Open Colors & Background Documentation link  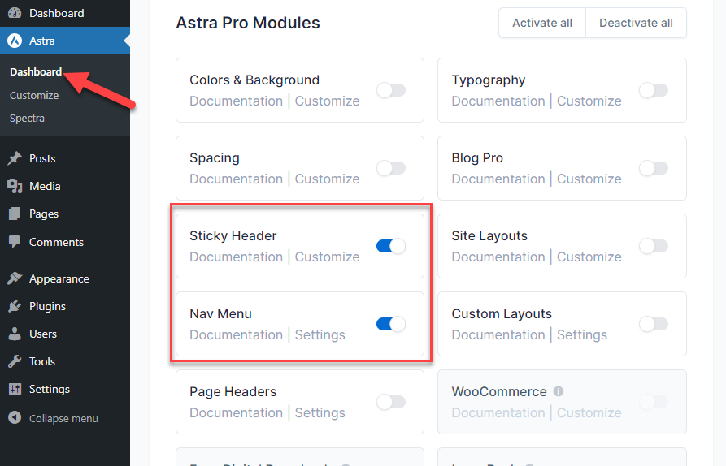point(236,101)
